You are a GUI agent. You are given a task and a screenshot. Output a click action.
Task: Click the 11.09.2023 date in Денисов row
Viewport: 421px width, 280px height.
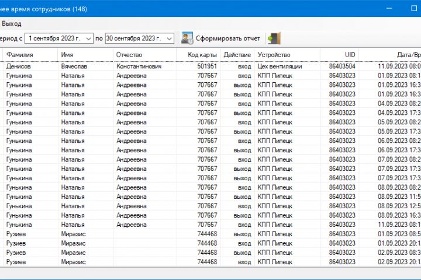click(399, 66)
